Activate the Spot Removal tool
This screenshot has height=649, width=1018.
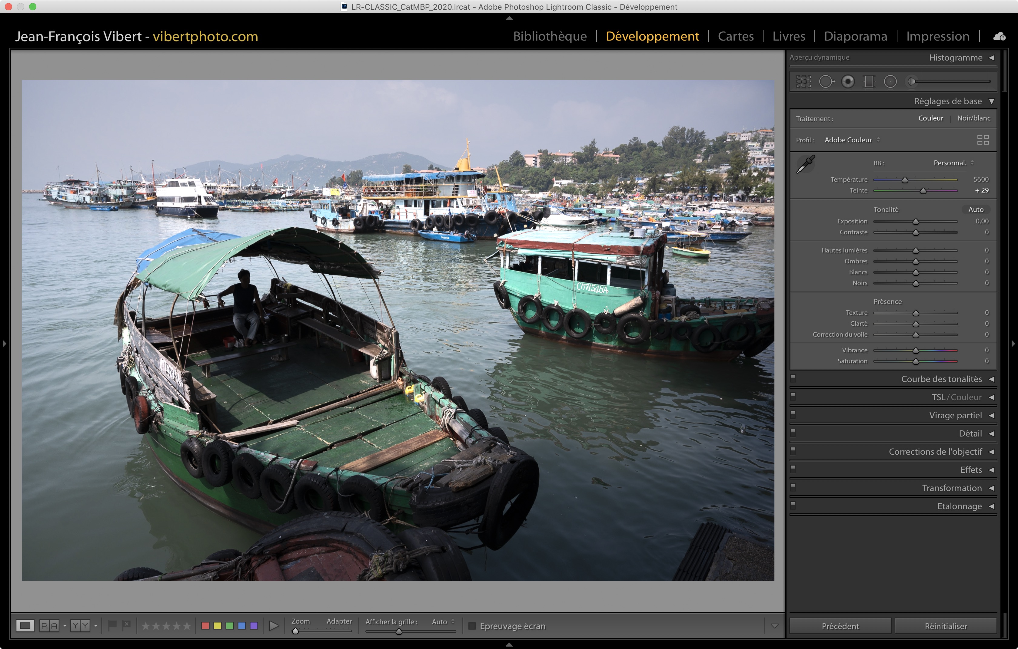coord(826,81)
